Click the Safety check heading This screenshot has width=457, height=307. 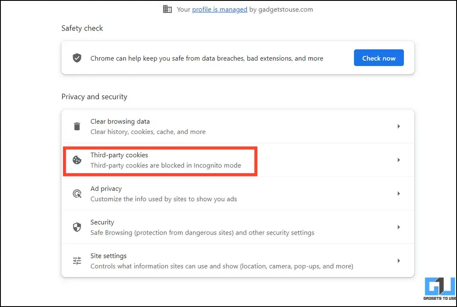click(x=82, y=28)
